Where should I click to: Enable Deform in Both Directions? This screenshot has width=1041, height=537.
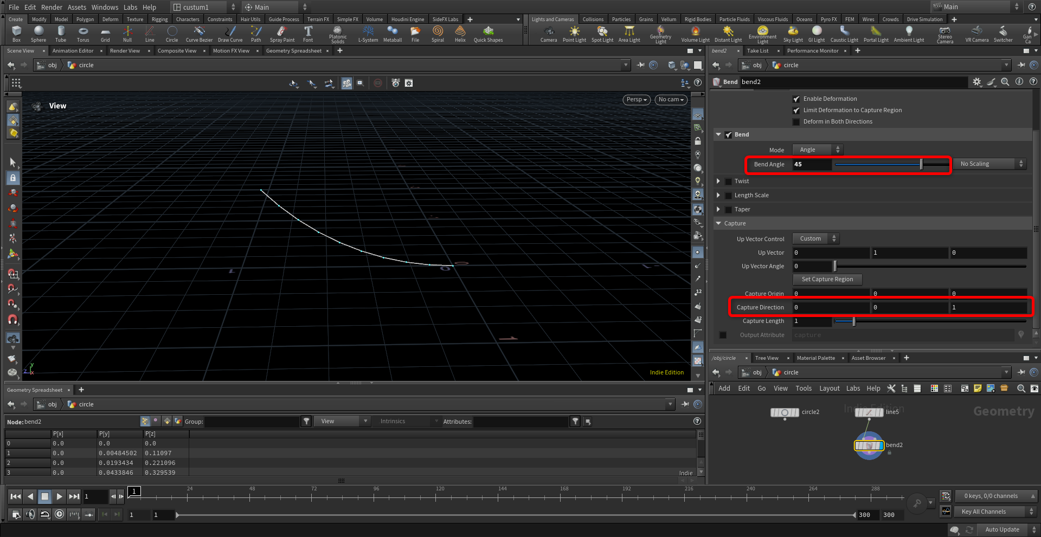[796, 122]
